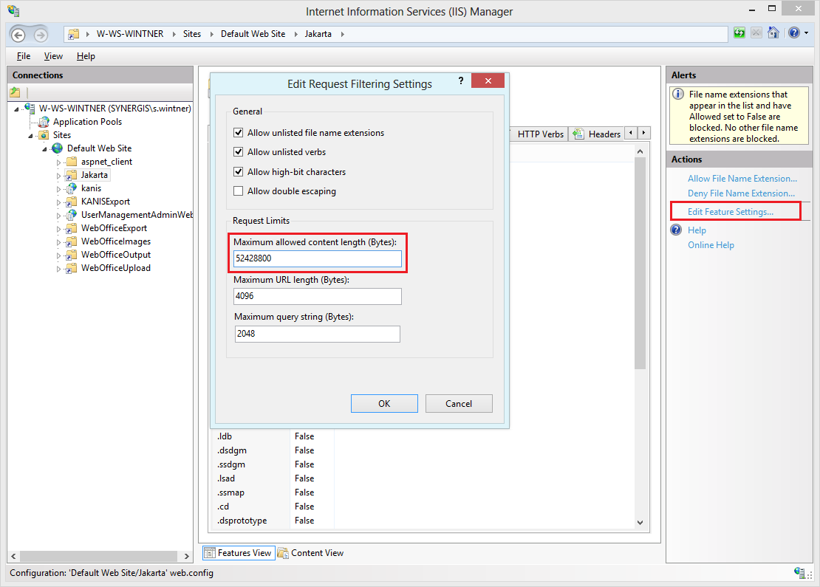Image resolution: width=820 pixels, height=587 pixels.
Task: Refresh the current view using the green refresh icon
Action: point(739,34)
